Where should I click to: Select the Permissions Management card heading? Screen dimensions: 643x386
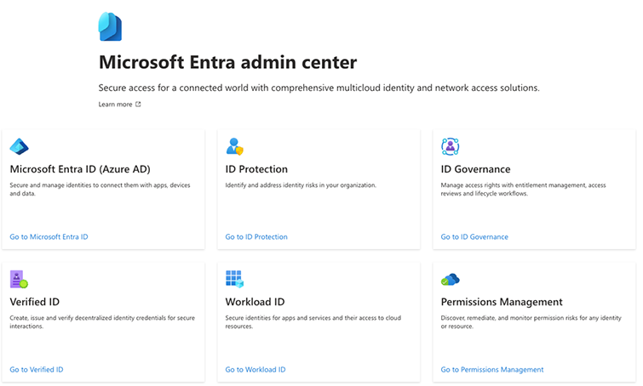tap(502, 302)
